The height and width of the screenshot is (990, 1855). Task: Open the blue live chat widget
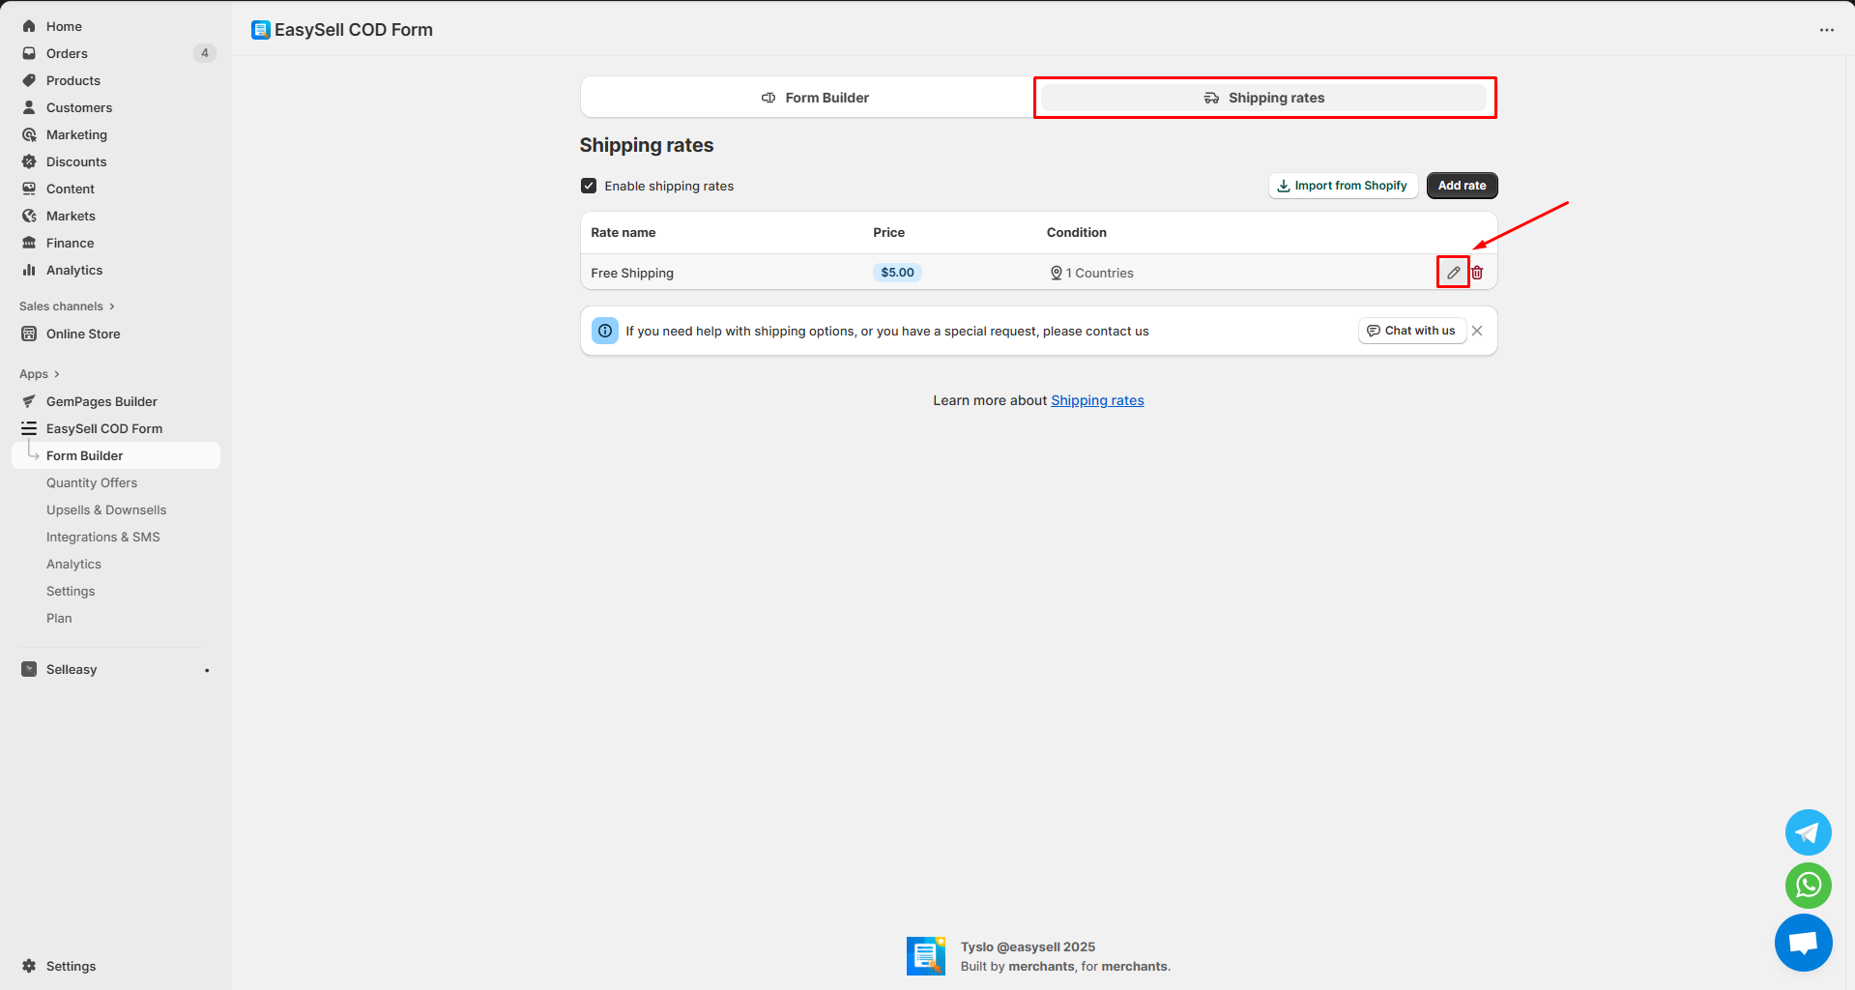click(1803, 943)
